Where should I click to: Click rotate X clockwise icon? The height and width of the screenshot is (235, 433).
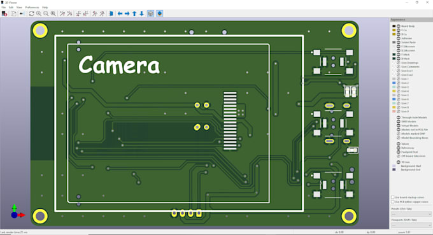[x=62, y=13]
